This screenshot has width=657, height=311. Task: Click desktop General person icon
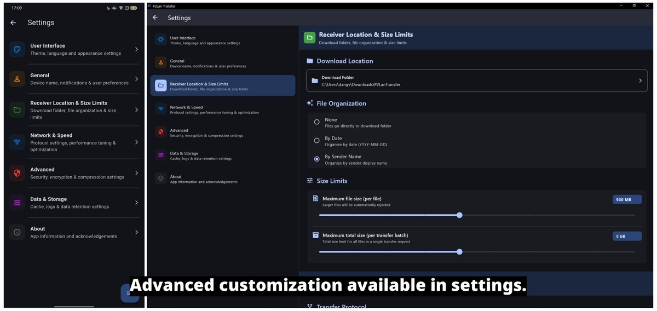(160, 62)
